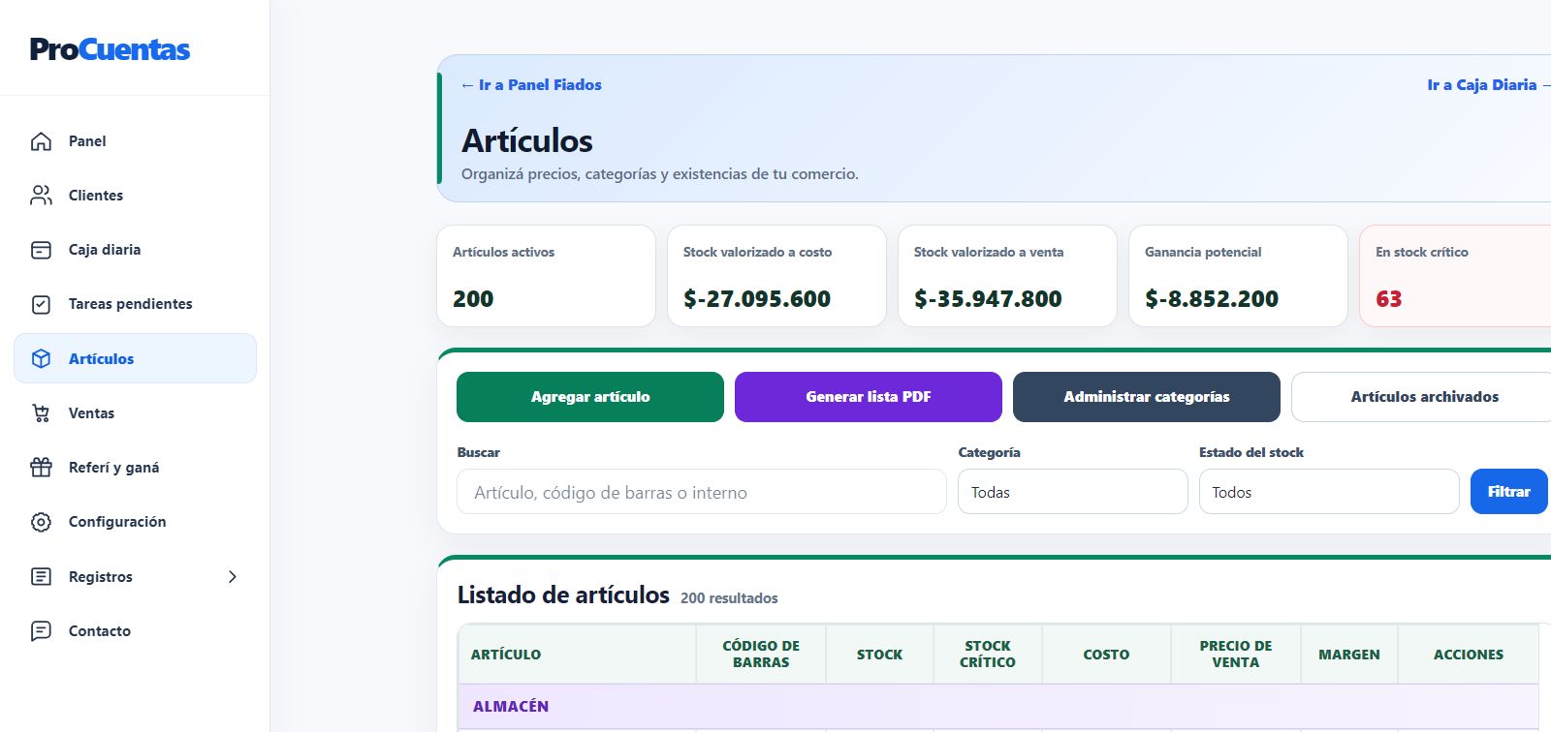Screen dimensions: 1551x732
Task: Click the Ventas cart icon
Action: [x=41, y=413]
